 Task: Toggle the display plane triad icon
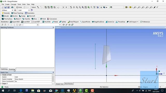tap(101, 7)
